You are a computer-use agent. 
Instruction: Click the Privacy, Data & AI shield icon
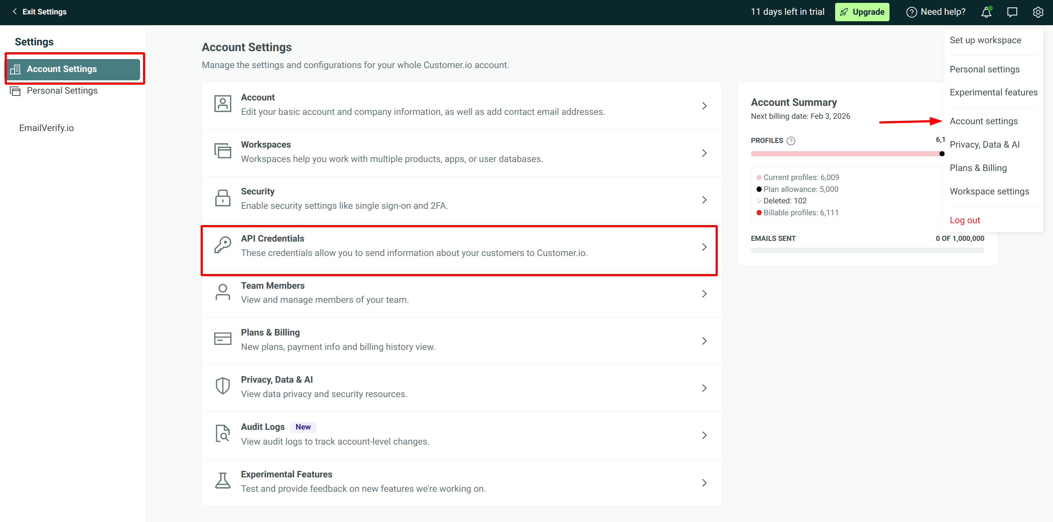tap(223, 386)
